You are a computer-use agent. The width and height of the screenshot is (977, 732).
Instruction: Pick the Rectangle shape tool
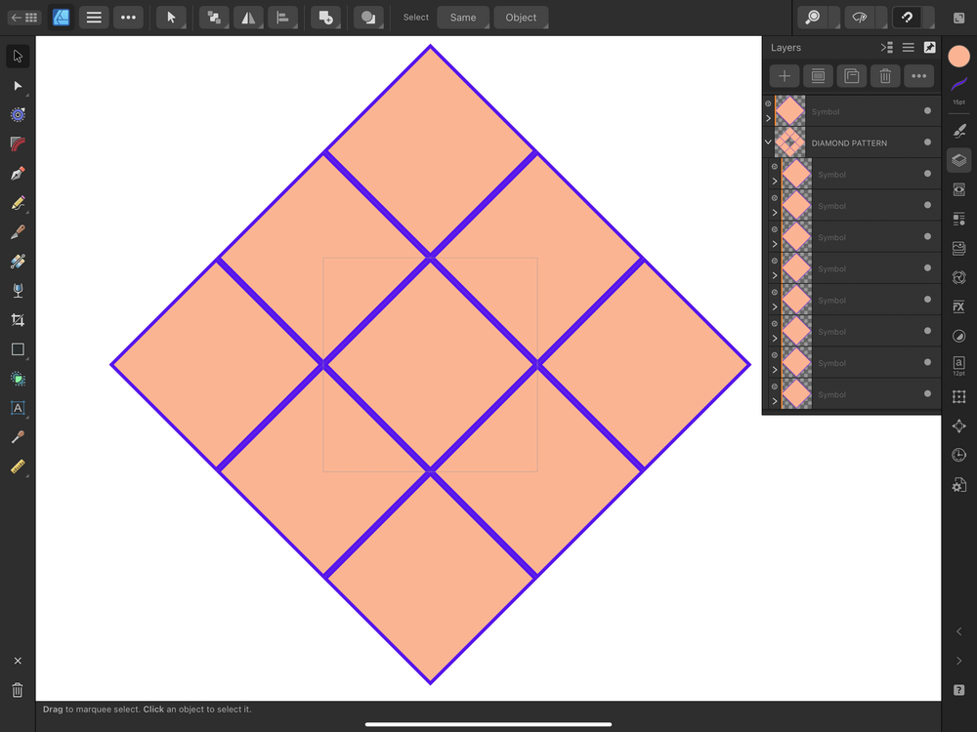click(18, 349)
